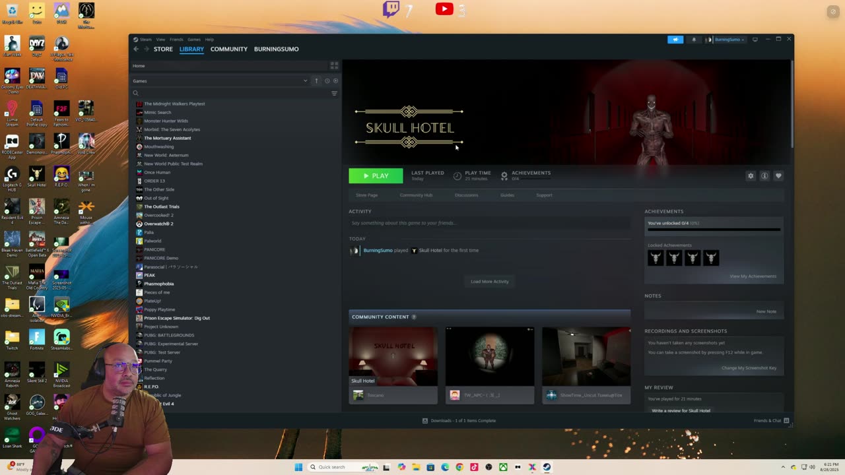Click Change My Screenshot Key
This screenshot has width=845, height=475.
point(749,368)
